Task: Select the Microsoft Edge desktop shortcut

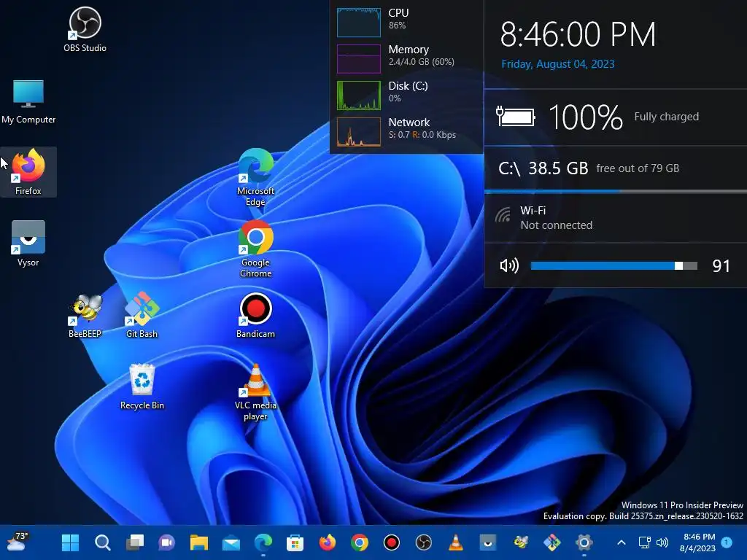Action: point(256,177)
